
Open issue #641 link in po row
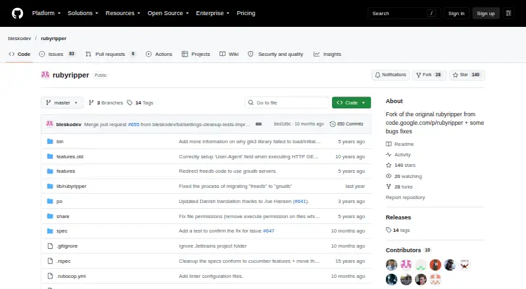300,201
